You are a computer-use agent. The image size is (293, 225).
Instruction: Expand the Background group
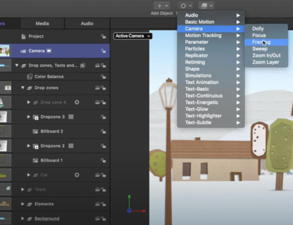coord(23,218)
